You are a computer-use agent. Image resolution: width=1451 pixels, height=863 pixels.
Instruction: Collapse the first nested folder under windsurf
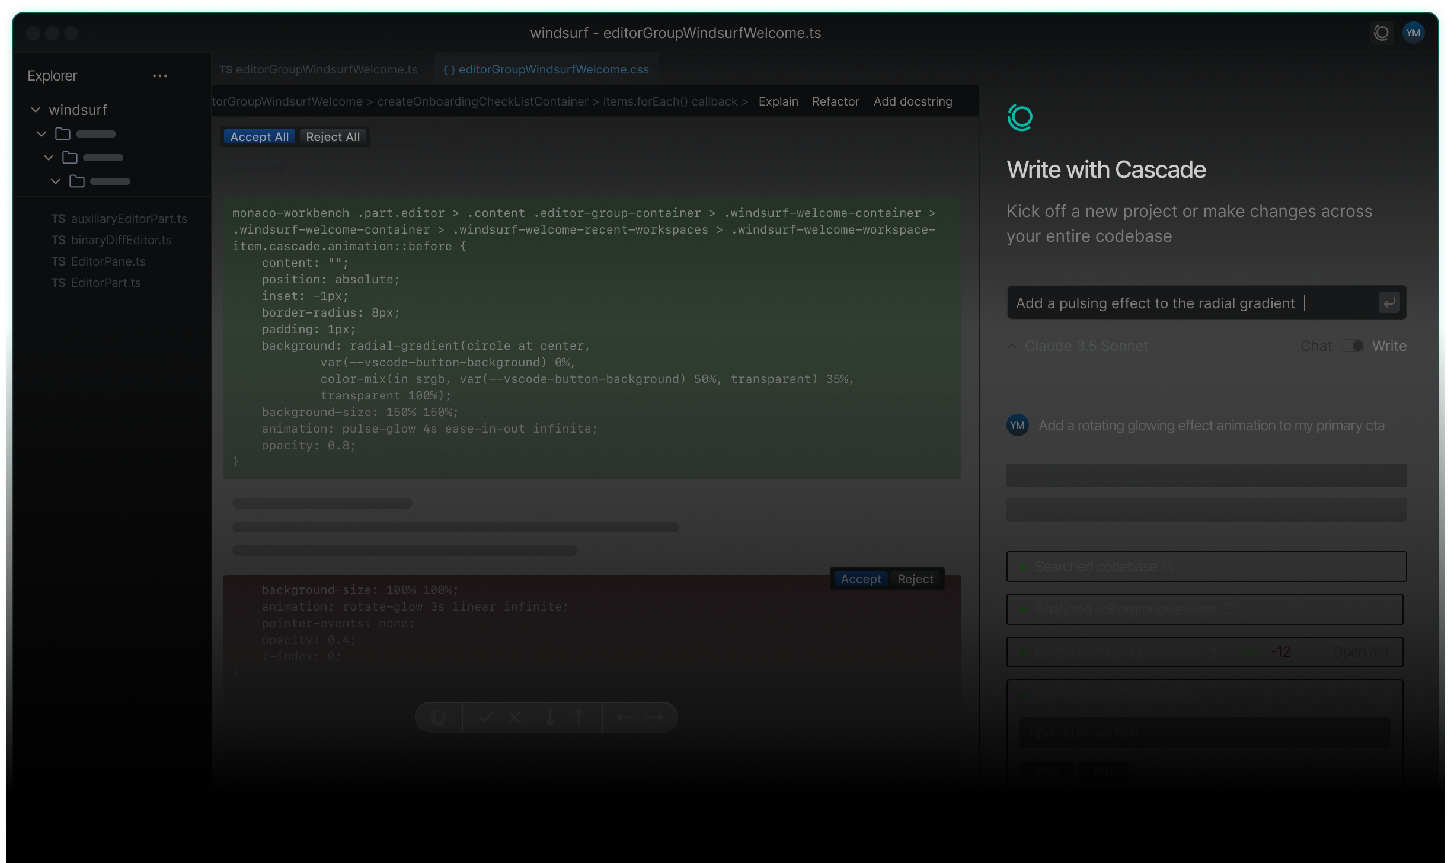point(41,133)
